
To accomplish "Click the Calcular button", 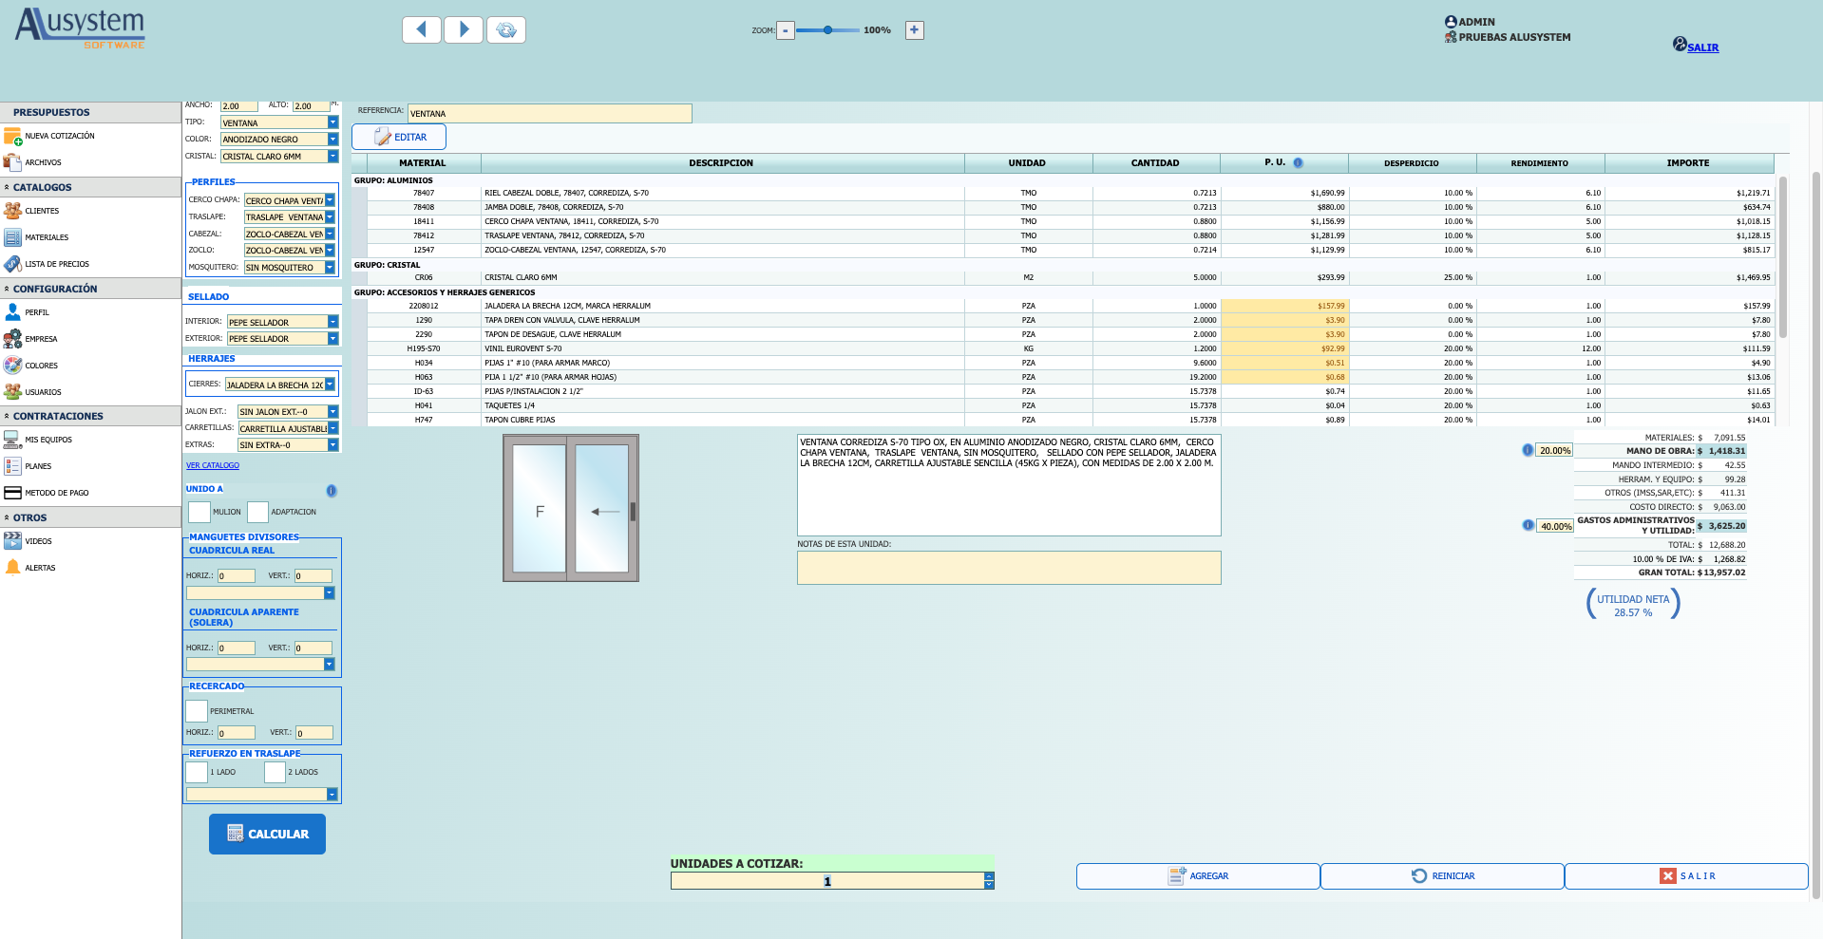I will click(x=267, y=834).
